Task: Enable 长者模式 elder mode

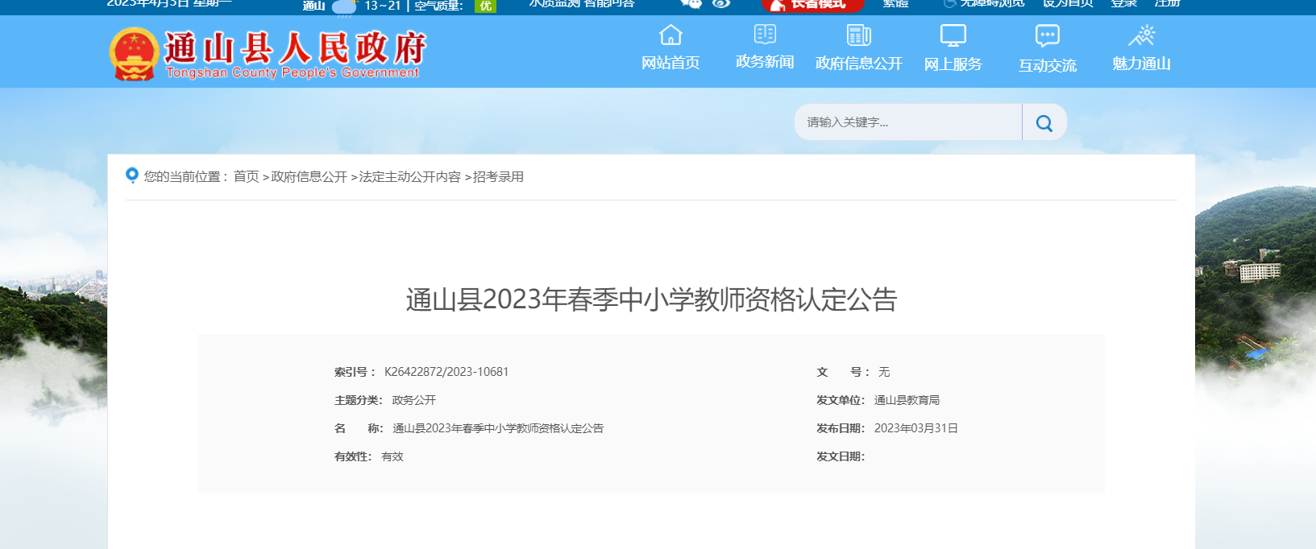Action: pos(812,5)
